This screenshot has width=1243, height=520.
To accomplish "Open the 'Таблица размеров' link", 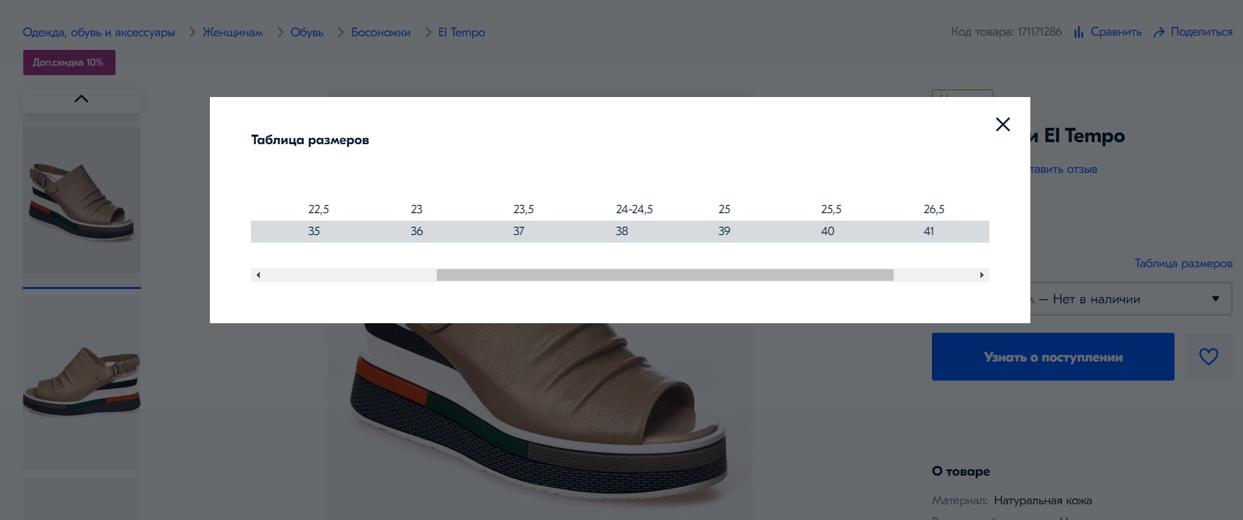I will point(1183,263).
